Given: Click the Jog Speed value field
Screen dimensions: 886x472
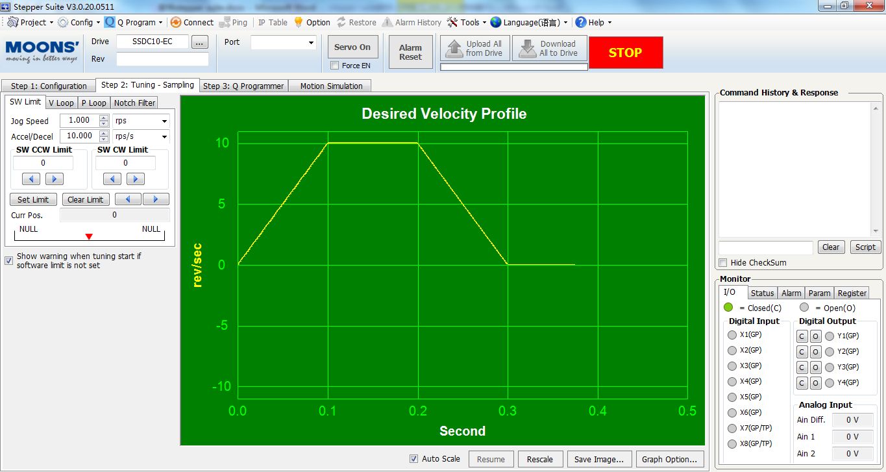Looking at the screenshot, I should tap(79, 121).
